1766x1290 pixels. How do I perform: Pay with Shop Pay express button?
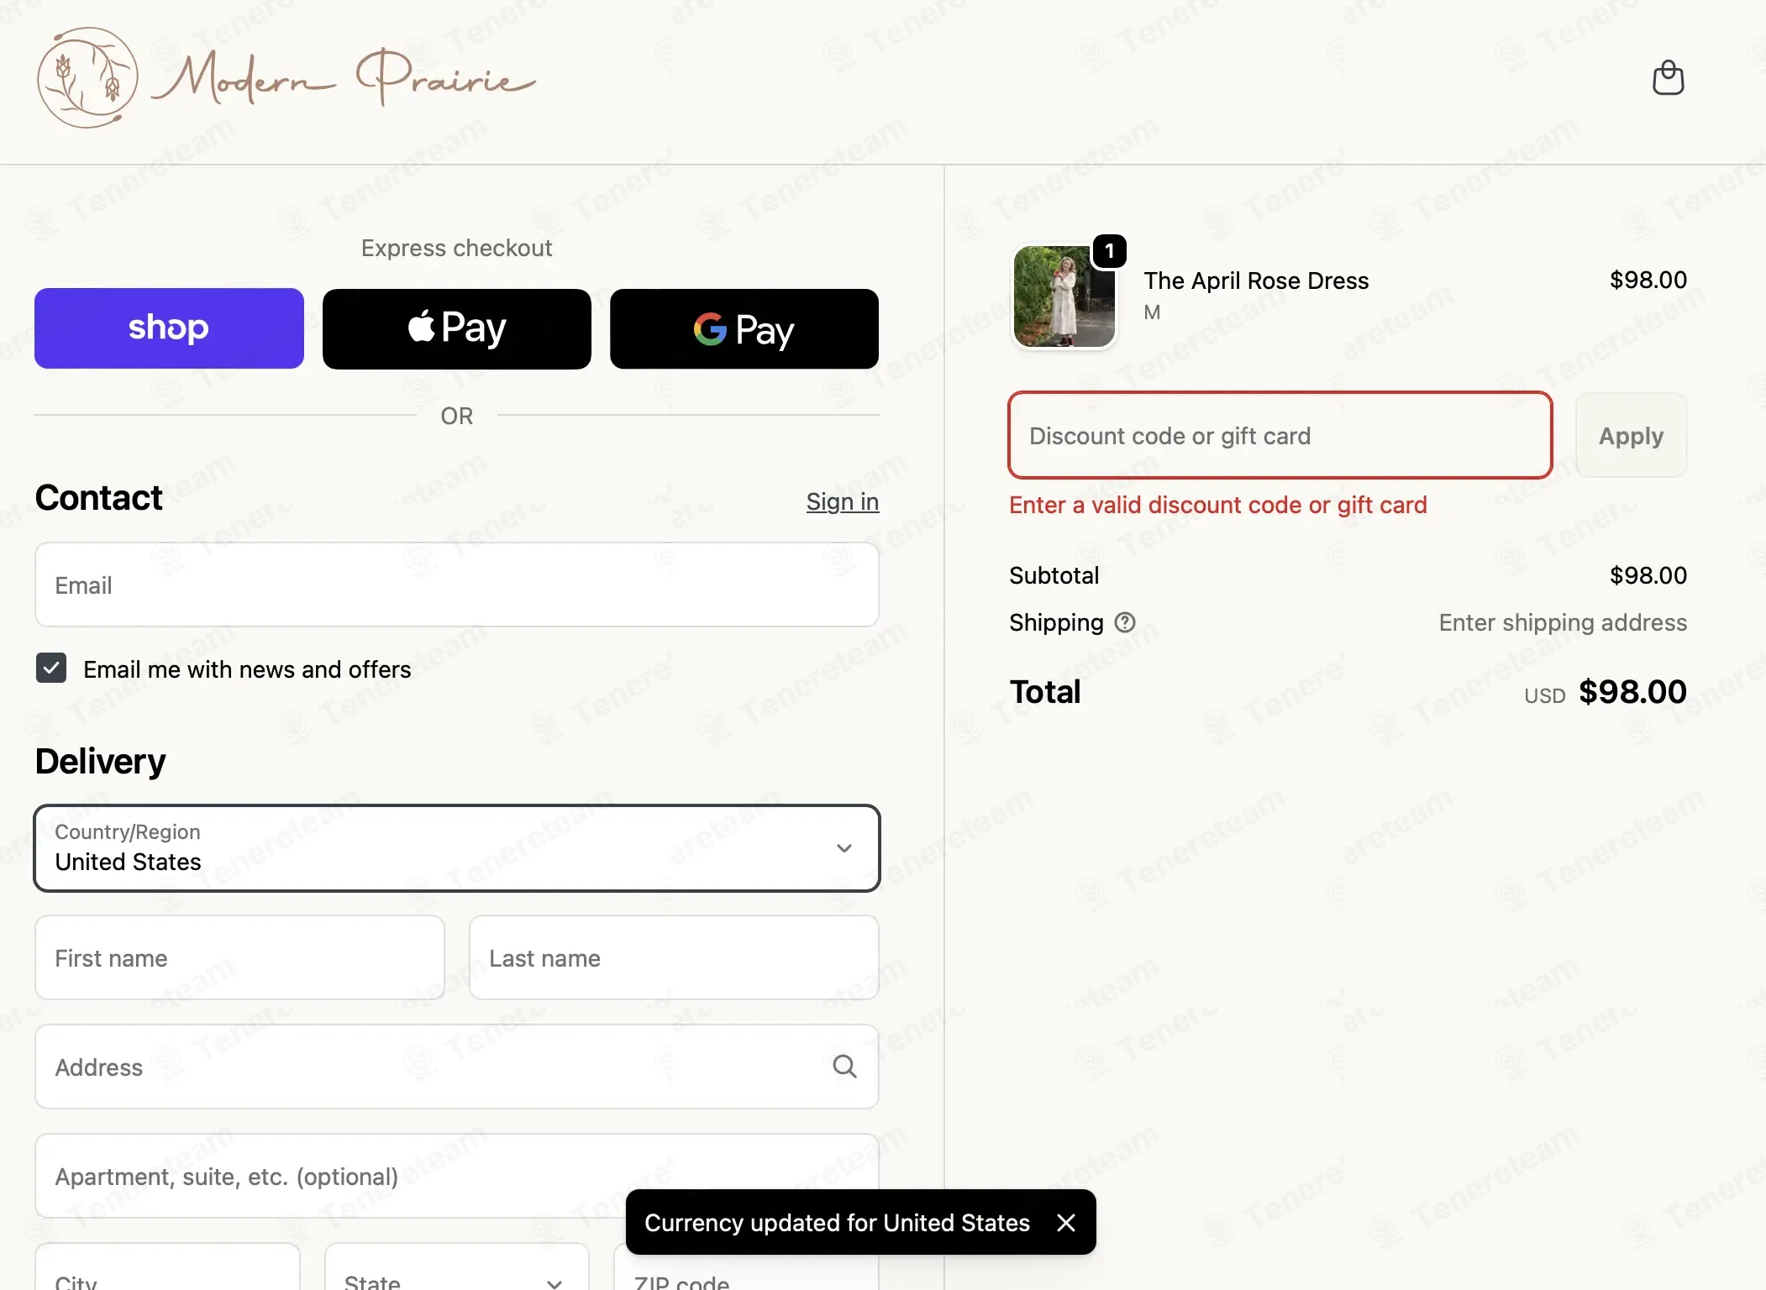(169, 328)
